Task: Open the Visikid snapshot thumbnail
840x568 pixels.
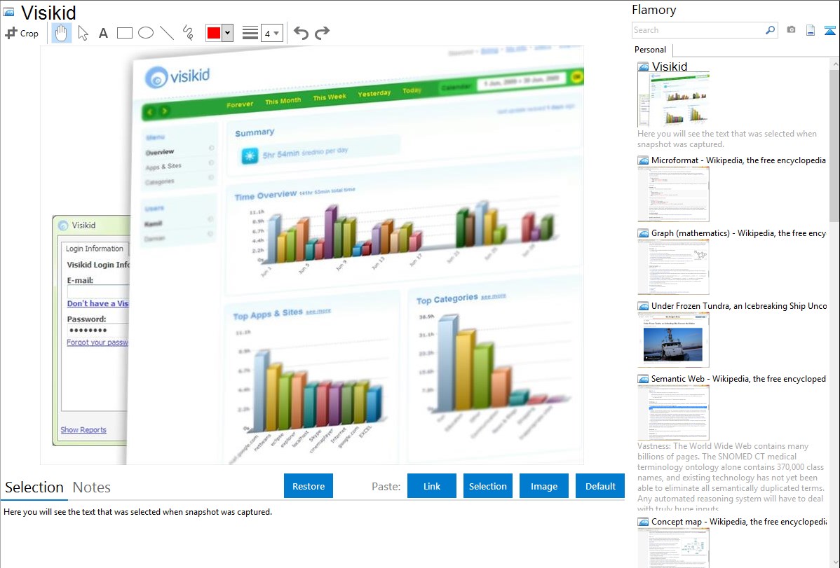Action: (x=673, y=99)
